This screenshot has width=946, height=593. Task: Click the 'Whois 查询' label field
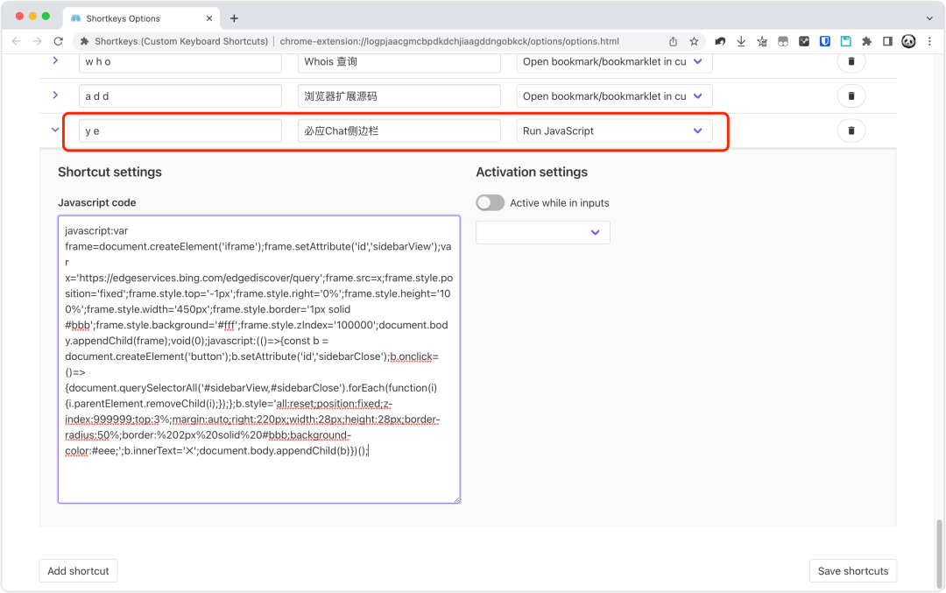(399, 61)
